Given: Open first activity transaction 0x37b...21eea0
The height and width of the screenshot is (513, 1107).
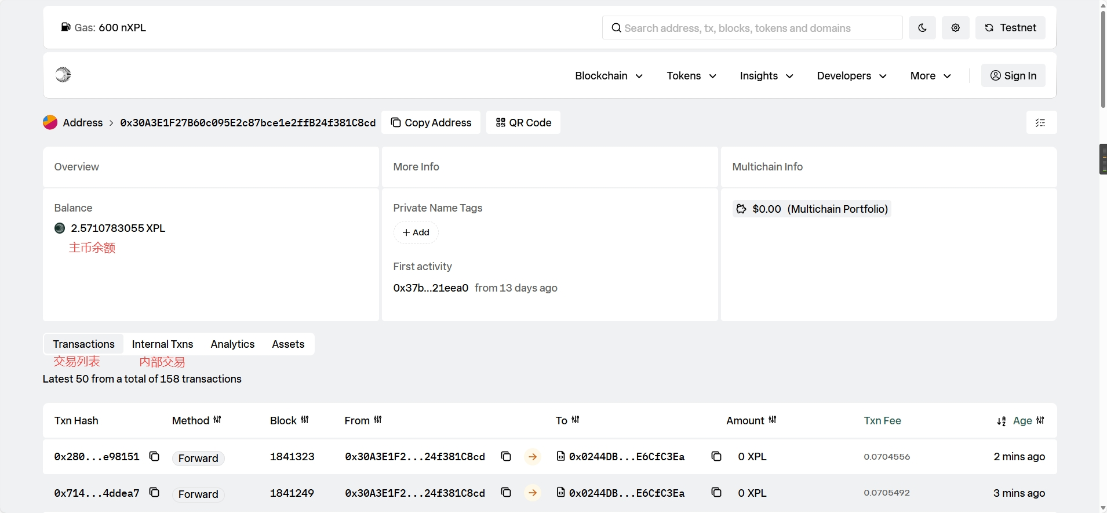Looking at the screenshot, I should (431, 288).
